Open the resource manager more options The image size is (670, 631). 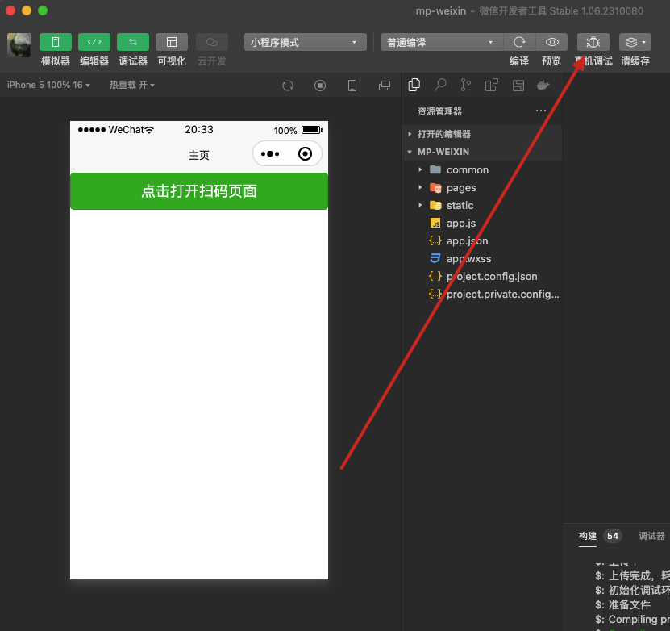(541, 111)
